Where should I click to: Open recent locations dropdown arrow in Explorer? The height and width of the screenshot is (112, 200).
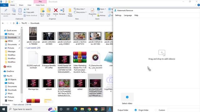(11, 23)
